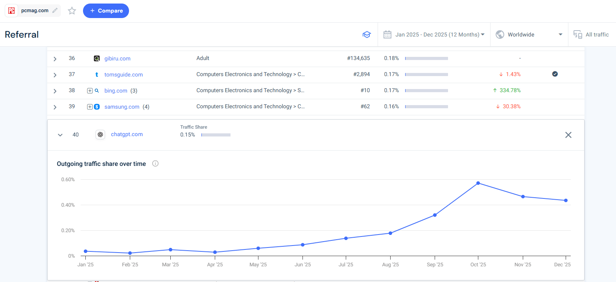Expand subdomains with the plus icon on bing.com

(90, 91)
